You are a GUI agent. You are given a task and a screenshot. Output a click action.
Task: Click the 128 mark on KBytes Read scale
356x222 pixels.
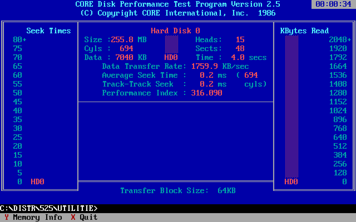340,173
